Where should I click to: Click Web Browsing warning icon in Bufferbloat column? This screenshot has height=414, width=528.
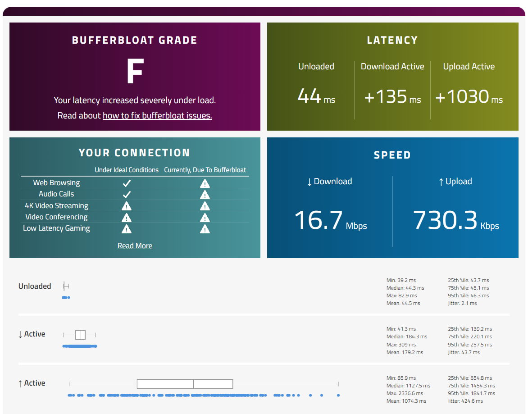click(205, 183)
